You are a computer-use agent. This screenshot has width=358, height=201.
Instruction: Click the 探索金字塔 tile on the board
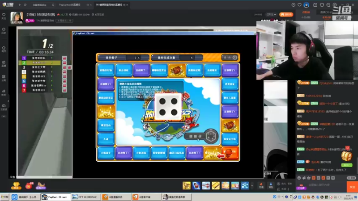(230, 139)
